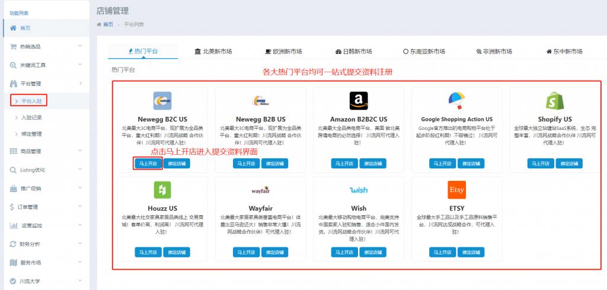The image size is (607, 290).
Task: Expand 运营监控 chevron in sidebar
Action: tap(80, 225)
